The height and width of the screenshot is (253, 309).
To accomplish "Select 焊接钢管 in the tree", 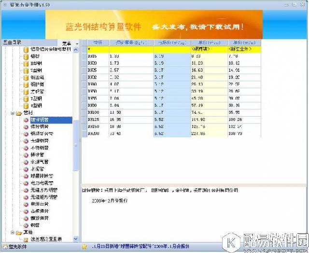I will pos(40,127).
